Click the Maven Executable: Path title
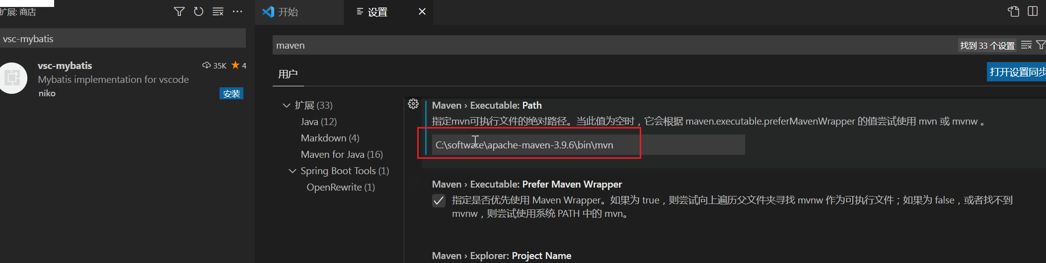The height and width of the screenshot is (263, 1046). [x=487, y=105]
